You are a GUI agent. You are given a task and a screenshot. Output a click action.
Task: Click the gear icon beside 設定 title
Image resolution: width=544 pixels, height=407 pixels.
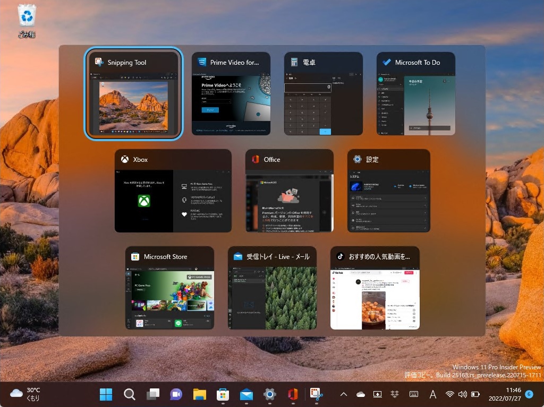358,160
